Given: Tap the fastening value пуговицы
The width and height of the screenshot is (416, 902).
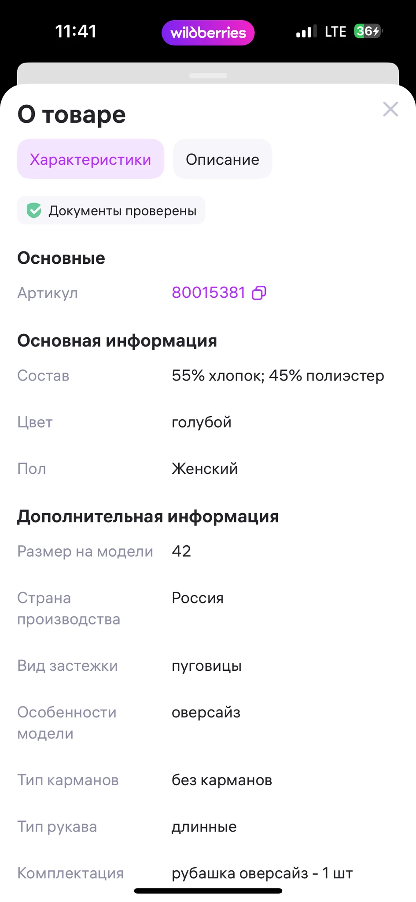Looking at the screenshot, I should tap(206, 665).
